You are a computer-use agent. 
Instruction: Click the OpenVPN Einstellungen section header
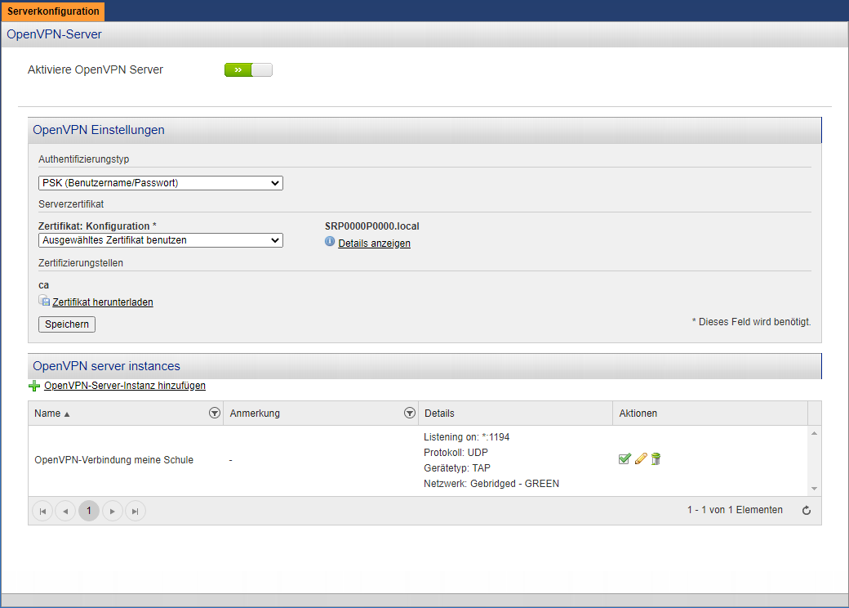coord(424,130)
